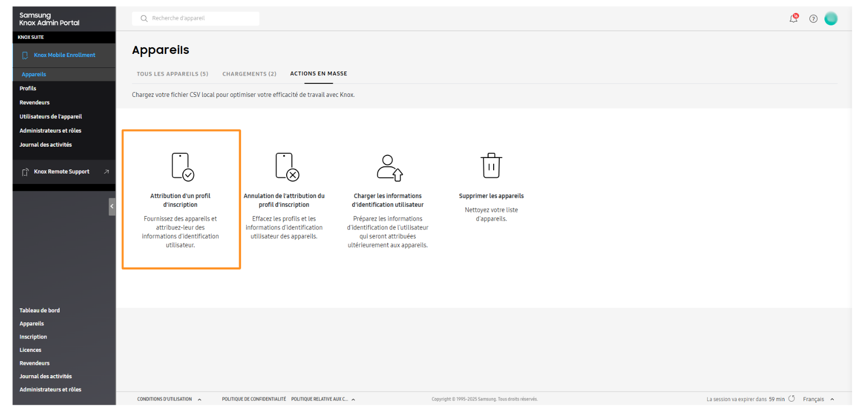Click the Knox Remote Support icon
This screenshot has height=413, width=868.
click(25, 172)
